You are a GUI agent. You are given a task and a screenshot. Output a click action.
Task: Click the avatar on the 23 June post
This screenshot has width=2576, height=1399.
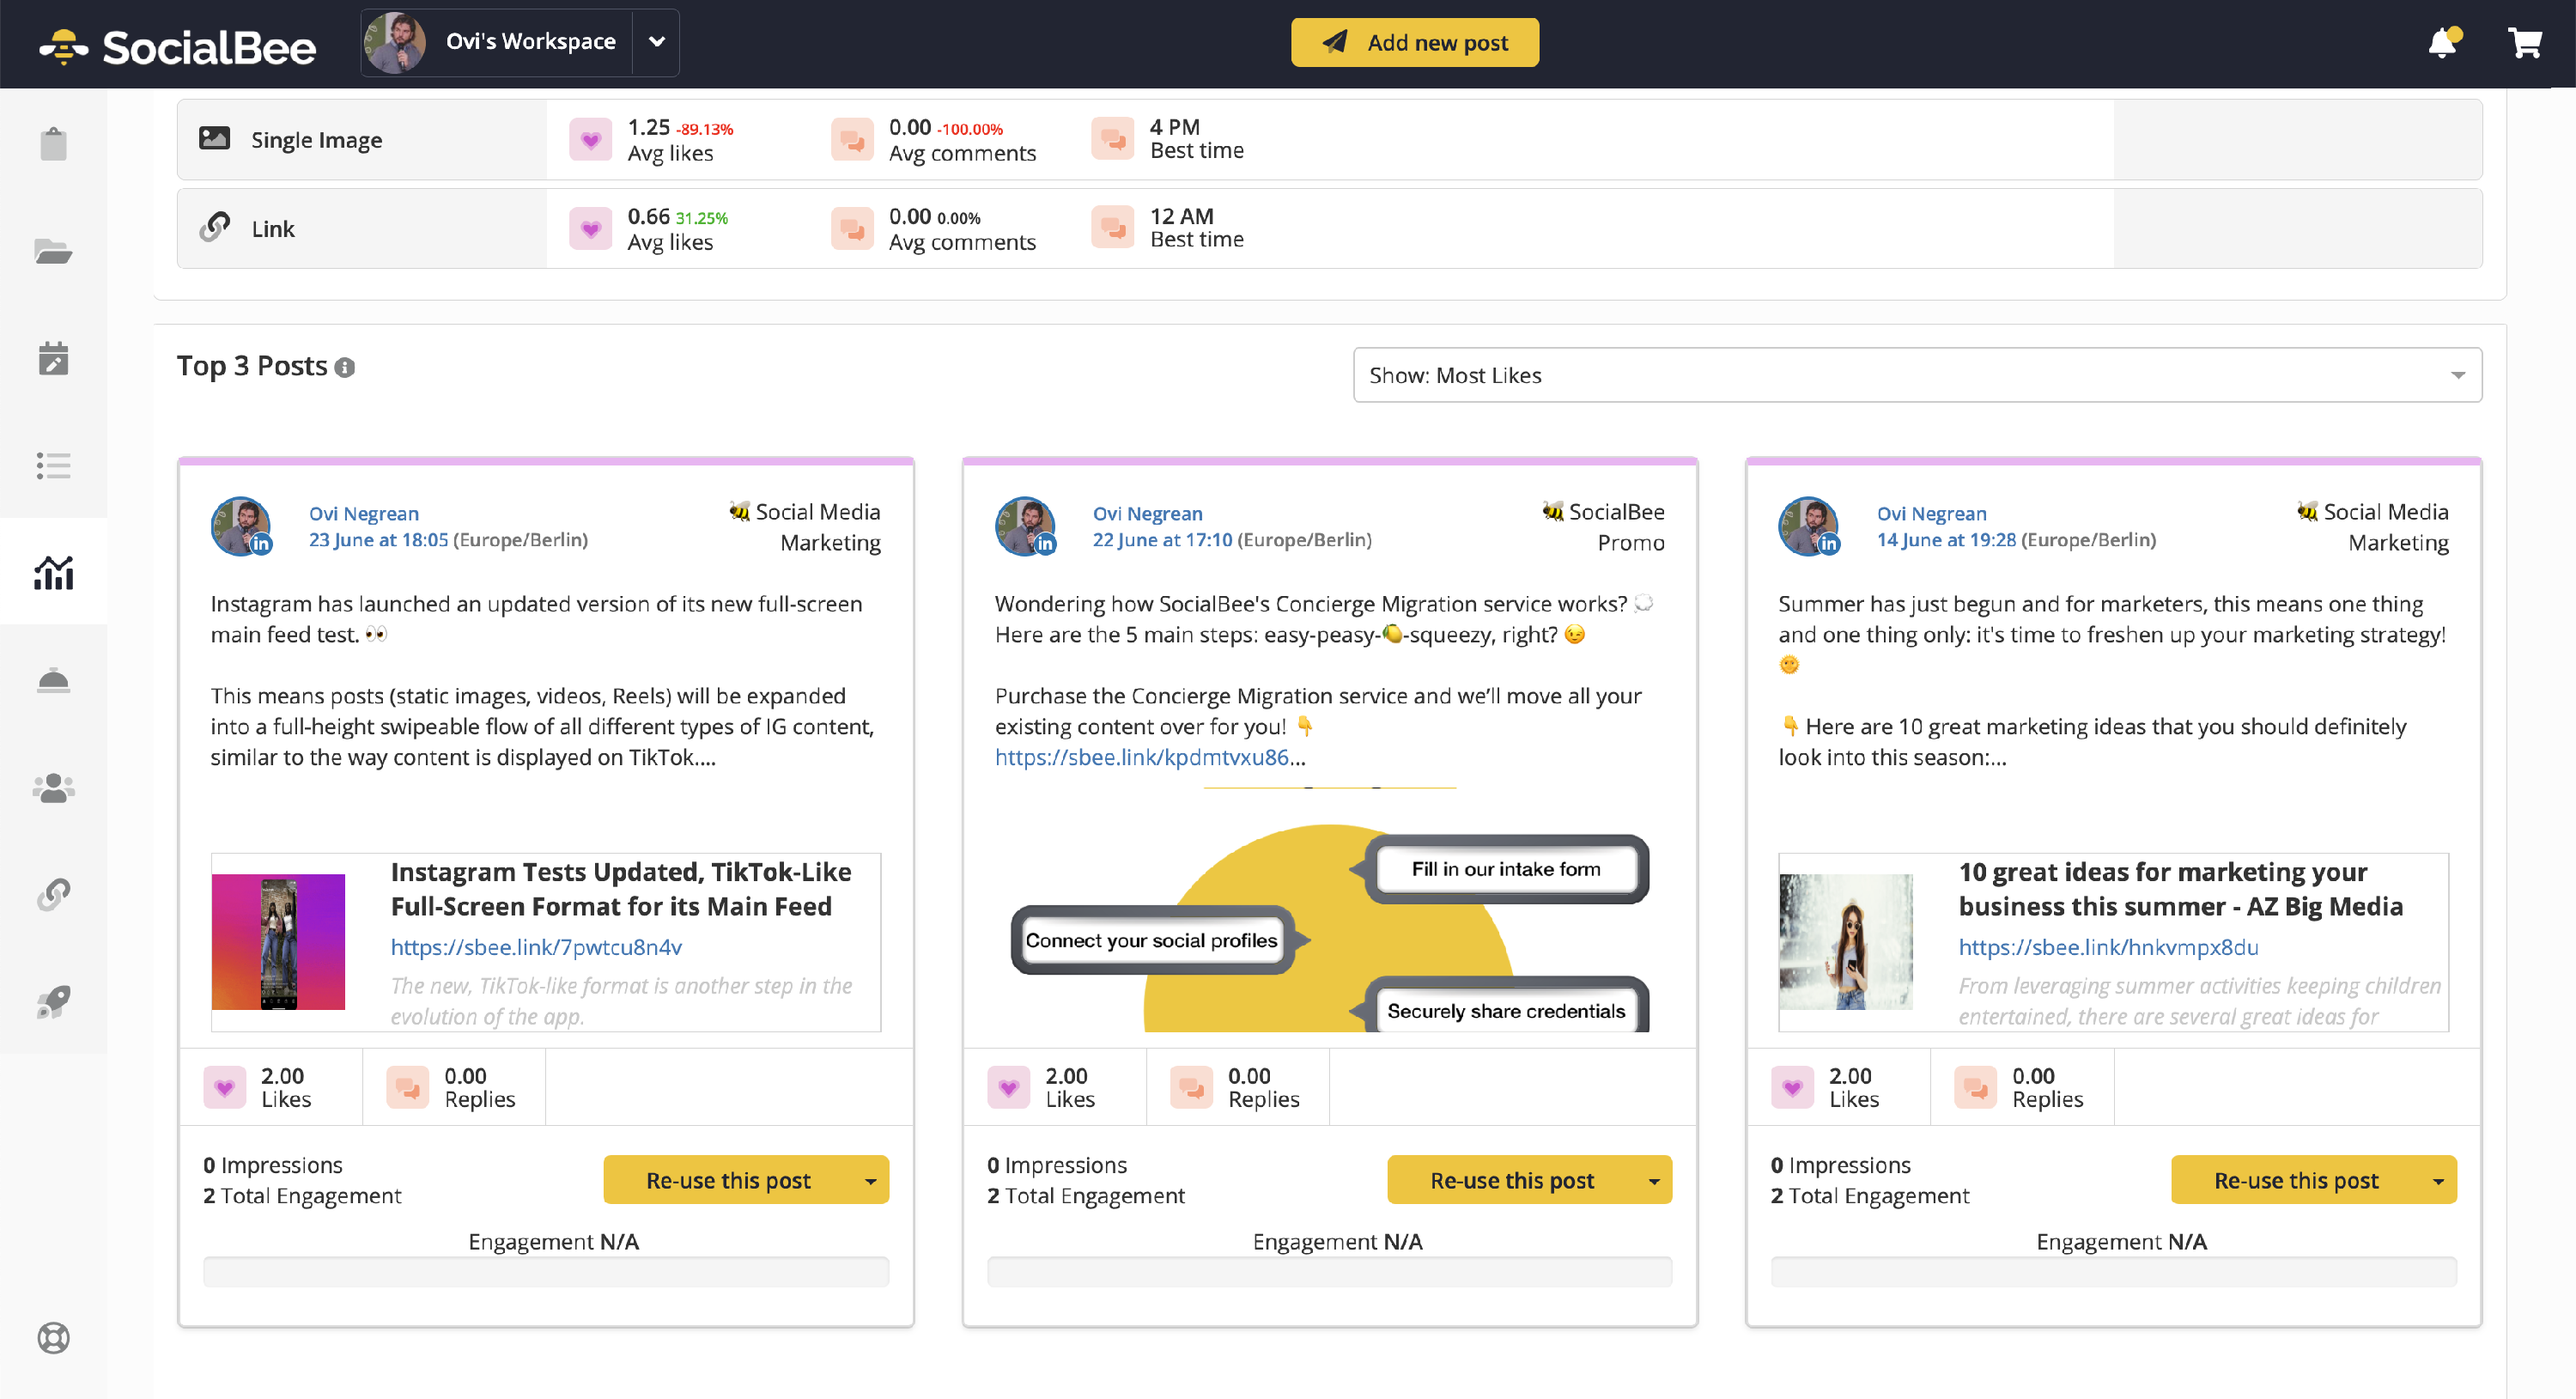240,526
